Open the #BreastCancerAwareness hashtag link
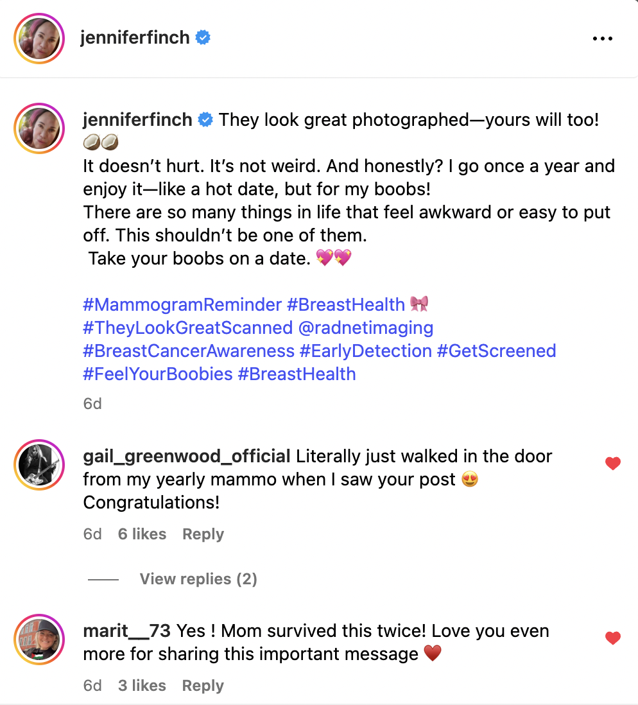The image size is (638, 705). (x=189, y=351)
